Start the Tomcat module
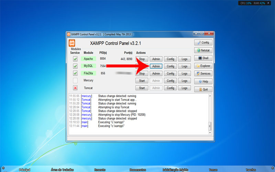This screenshot has height=172, width=275. [142, 88]
